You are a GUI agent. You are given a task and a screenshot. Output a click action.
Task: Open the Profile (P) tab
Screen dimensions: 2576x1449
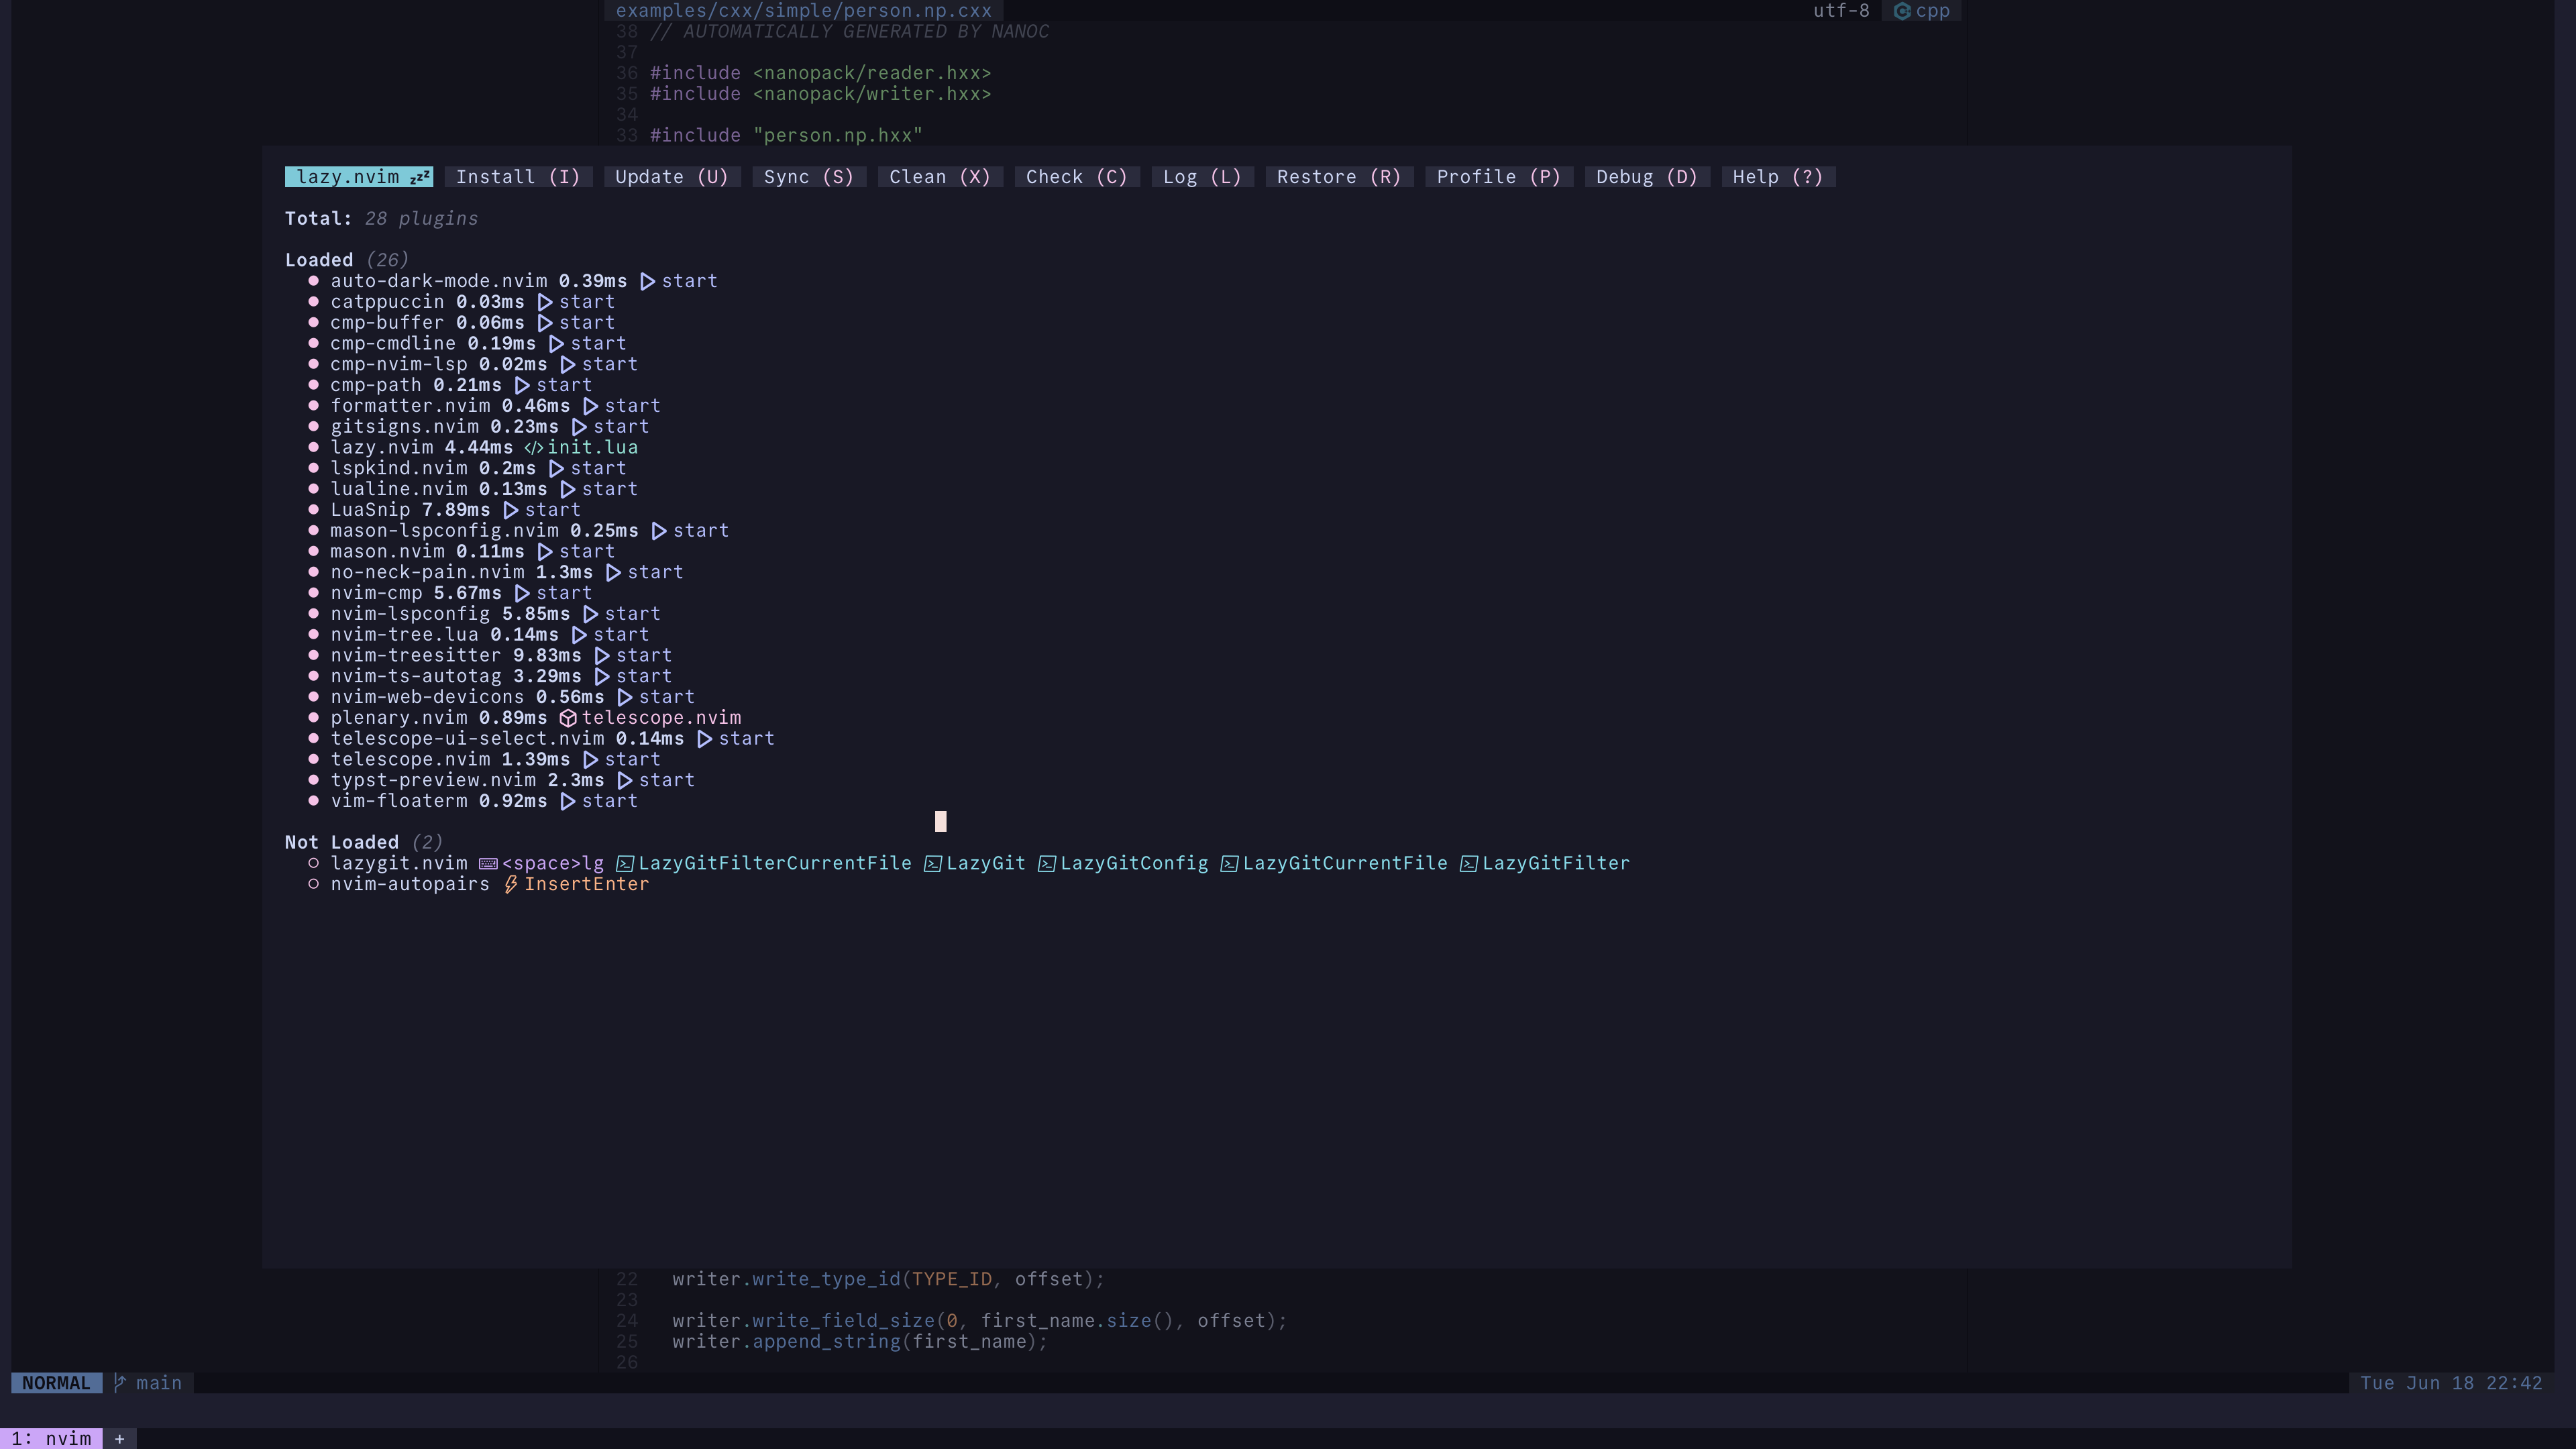[1498, 177]
